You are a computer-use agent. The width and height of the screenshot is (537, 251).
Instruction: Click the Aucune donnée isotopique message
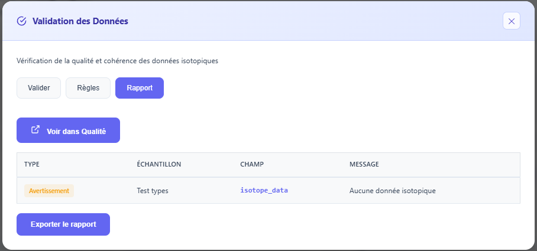click(393, 191)
